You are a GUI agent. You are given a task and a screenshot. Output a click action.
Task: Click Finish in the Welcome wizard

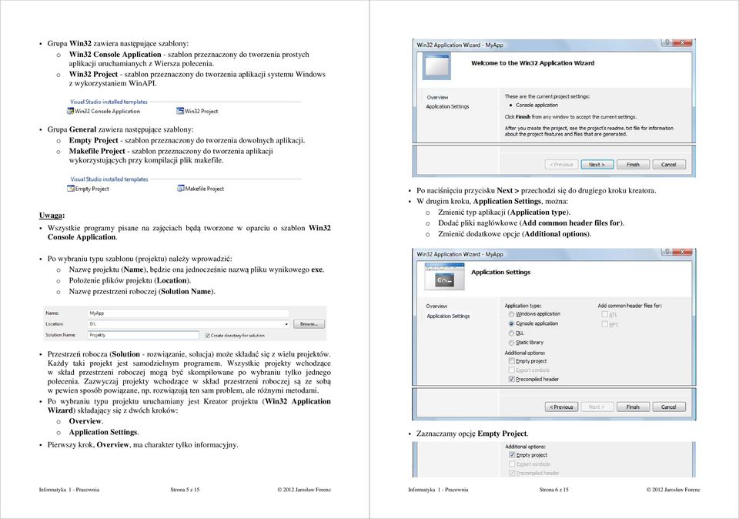[x=633, y=165]
